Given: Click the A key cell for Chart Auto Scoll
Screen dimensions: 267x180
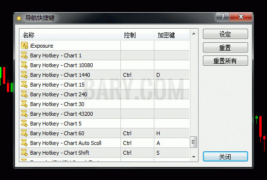Looking at the screenshot, I should tap(172, 143).
